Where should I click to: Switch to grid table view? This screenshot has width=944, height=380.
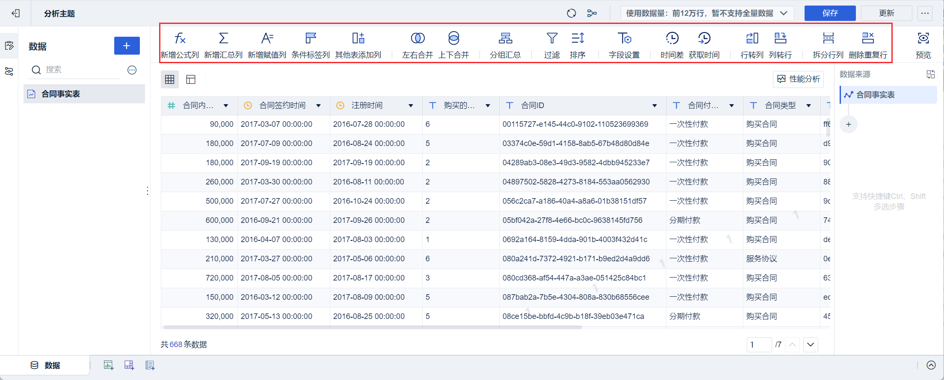[x=170, y=79]
